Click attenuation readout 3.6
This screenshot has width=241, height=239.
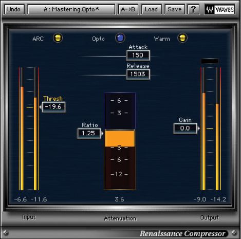pos(119,199)
